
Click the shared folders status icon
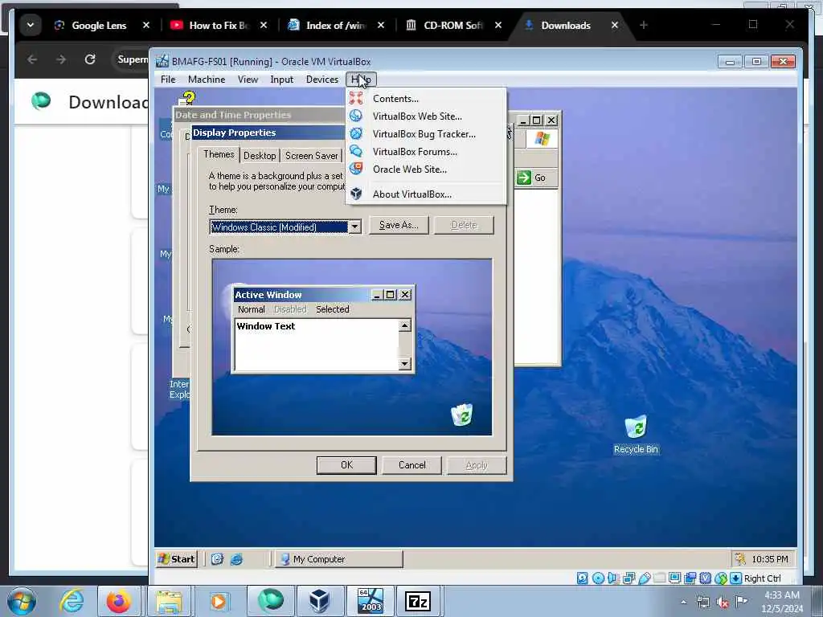tap(659, 578)
